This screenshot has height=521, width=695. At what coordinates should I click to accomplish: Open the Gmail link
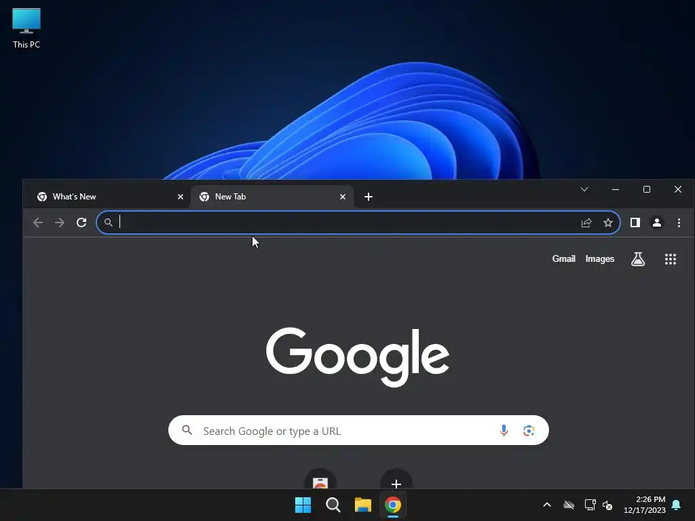[x=563, y=258]
